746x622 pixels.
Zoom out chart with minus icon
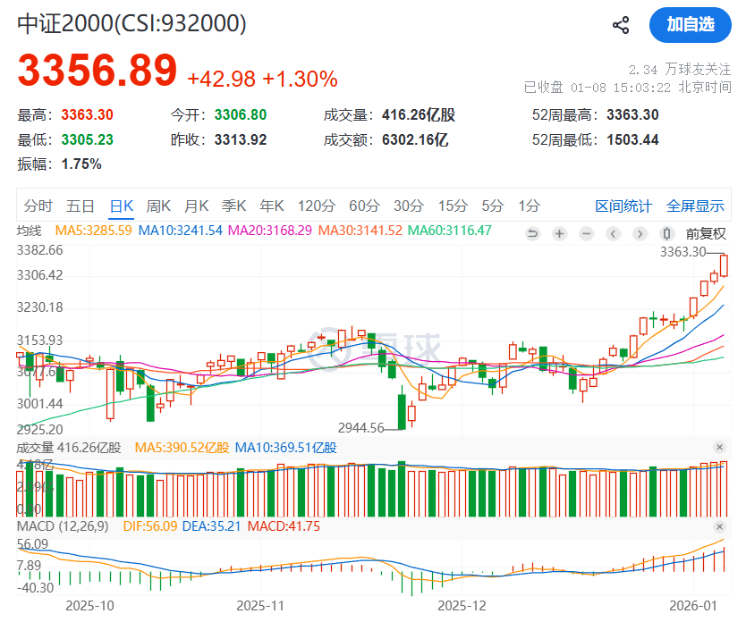(x=587, y=234)
